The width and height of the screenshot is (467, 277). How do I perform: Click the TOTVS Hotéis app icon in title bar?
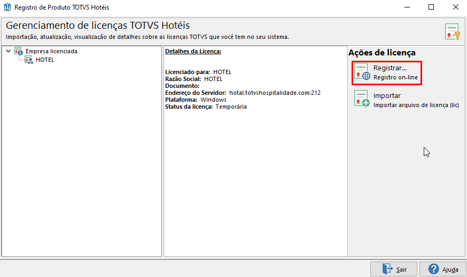(7, 7)
